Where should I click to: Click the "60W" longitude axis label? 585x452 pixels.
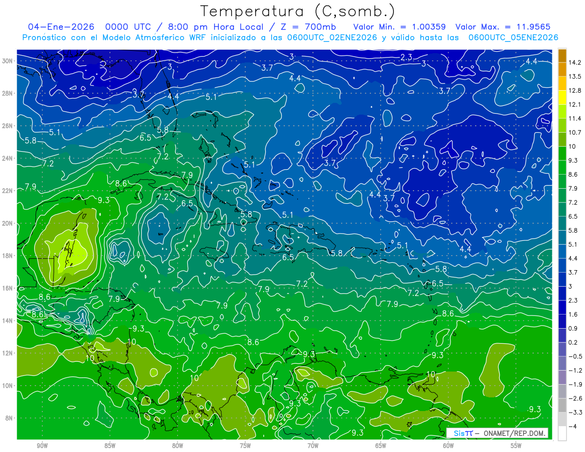(448, 446)
